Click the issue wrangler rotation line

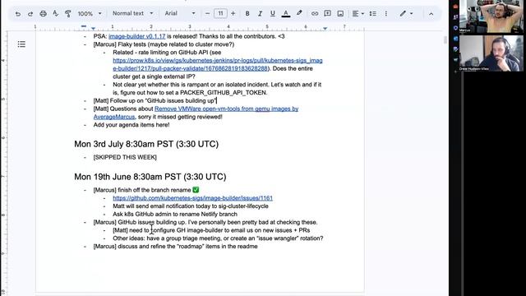pyautogui.click(x=218, y=238)
